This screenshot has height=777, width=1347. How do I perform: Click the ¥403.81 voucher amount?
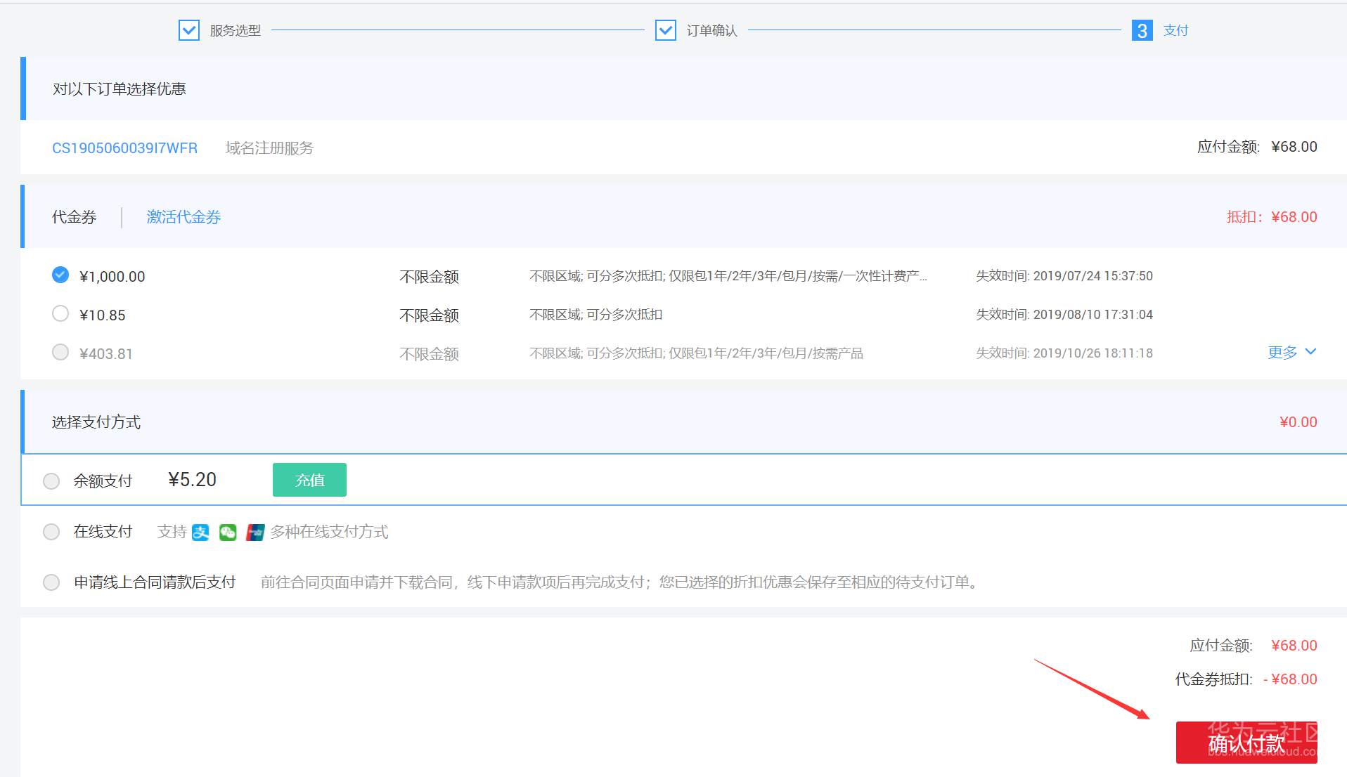tap(106, 354)
